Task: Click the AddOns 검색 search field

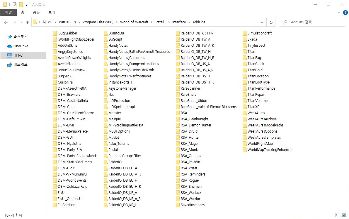Action: 312,22
